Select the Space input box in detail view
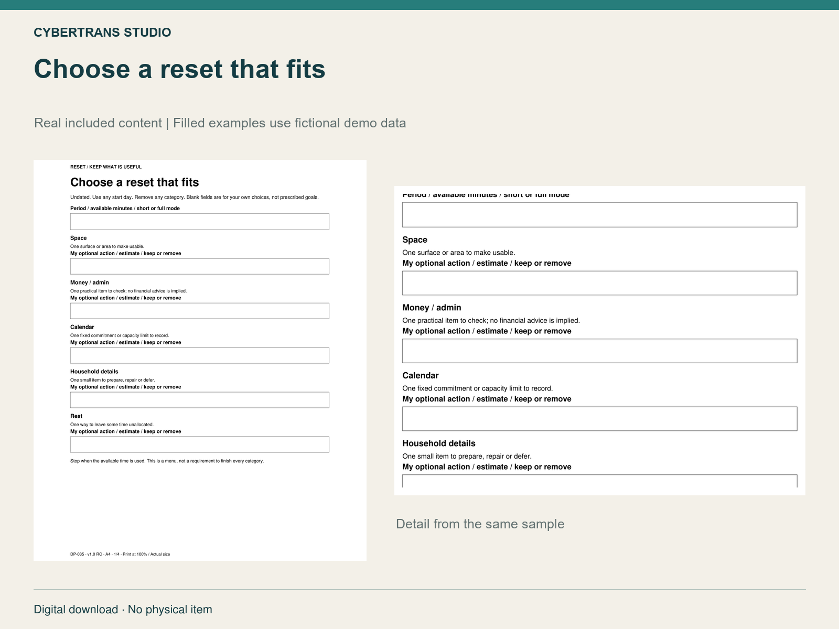Viewport: 839px width, 629px height. tap(600, 283)
